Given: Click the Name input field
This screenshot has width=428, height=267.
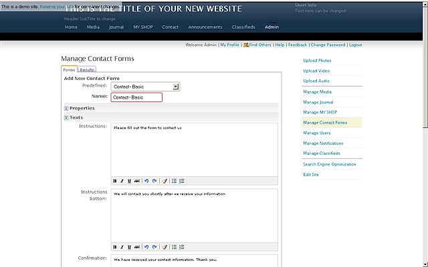Looking at the screenshot, I should [x=136, y=97].
